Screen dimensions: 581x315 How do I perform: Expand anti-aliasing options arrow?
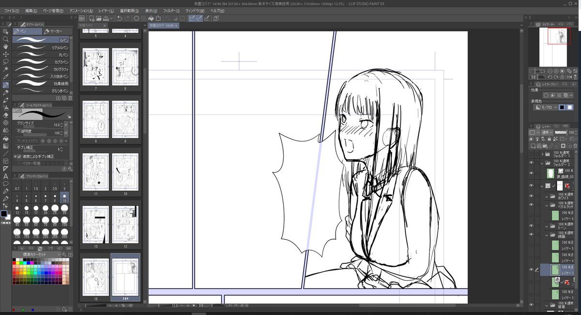tap(66, 141)
